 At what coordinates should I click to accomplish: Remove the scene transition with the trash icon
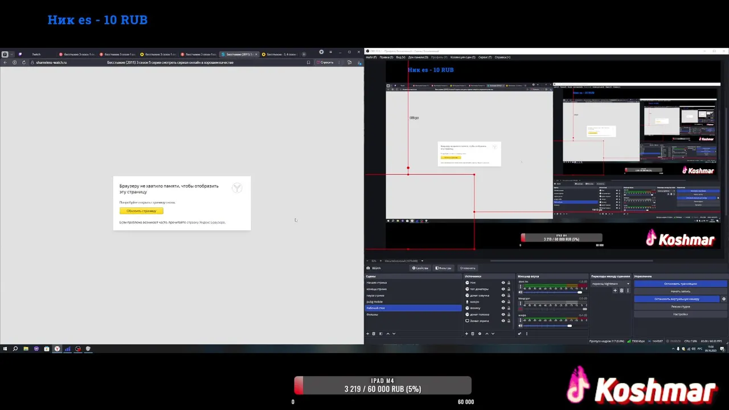621,290
